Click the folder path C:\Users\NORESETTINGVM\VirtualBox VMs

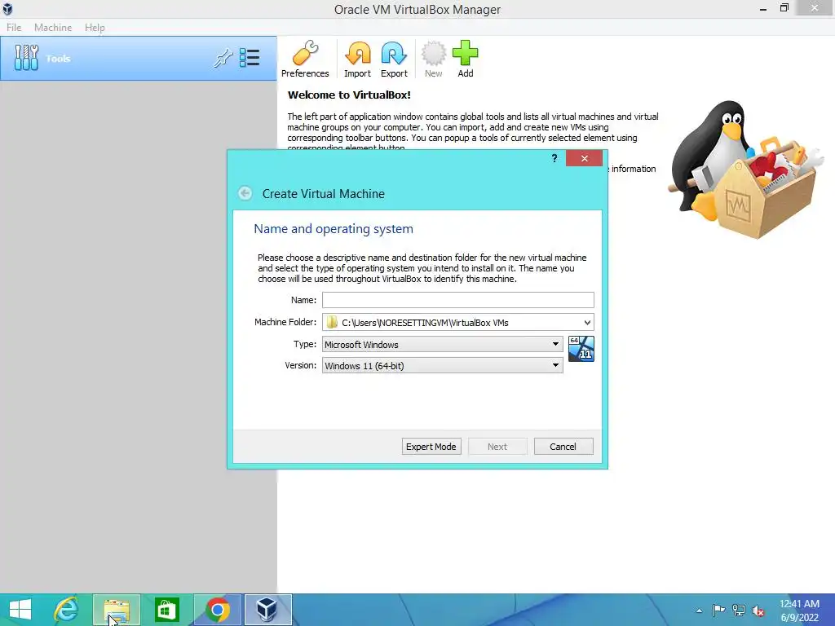425,323
